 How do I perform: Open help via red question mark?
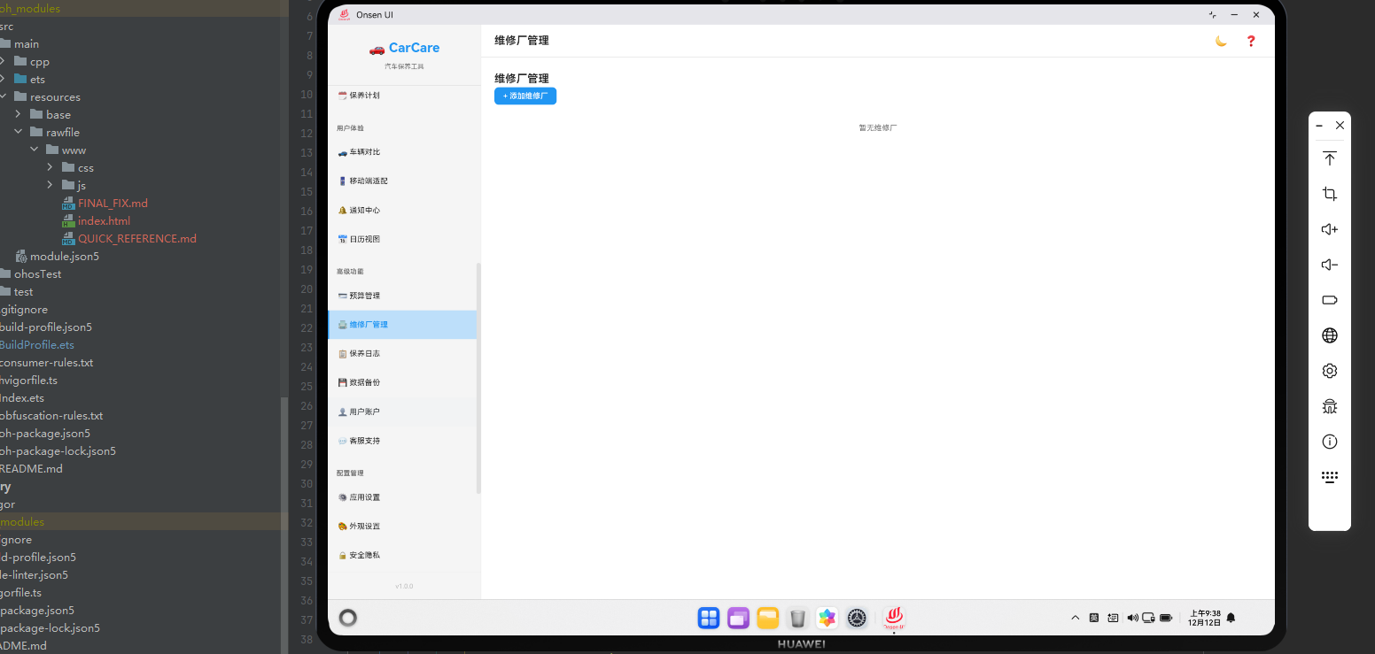tap(1251, 41)
